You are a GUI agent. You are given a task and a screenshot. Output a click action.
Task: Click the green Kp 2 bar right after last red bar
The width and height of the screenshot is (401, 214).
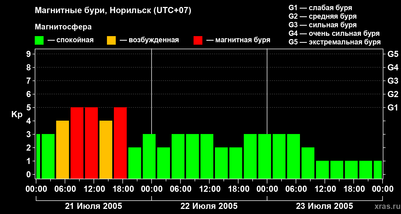click(x=135, y=163)
